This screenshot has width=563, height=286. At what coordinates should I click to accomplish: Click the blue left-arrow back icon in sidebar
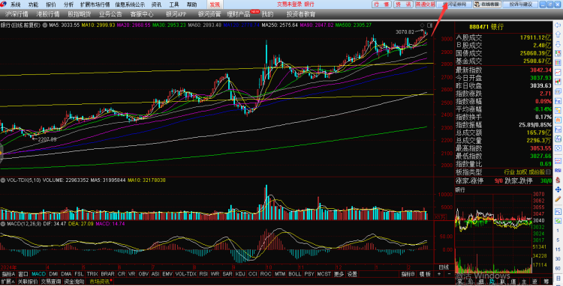coord(558,25)
